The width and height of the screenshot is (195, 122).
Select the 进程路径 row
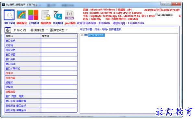(41, 92)
